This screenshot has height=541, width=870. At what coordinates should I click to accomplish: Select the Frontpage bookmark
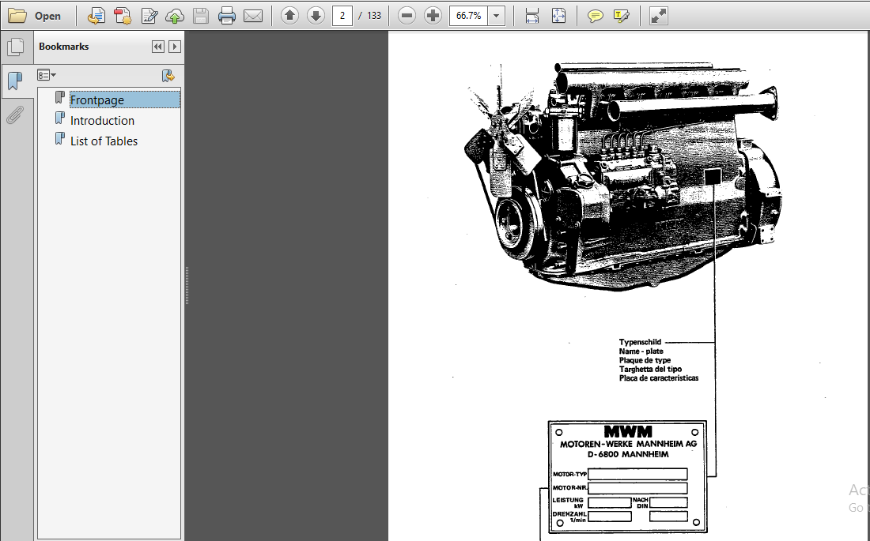pos(125,100)
